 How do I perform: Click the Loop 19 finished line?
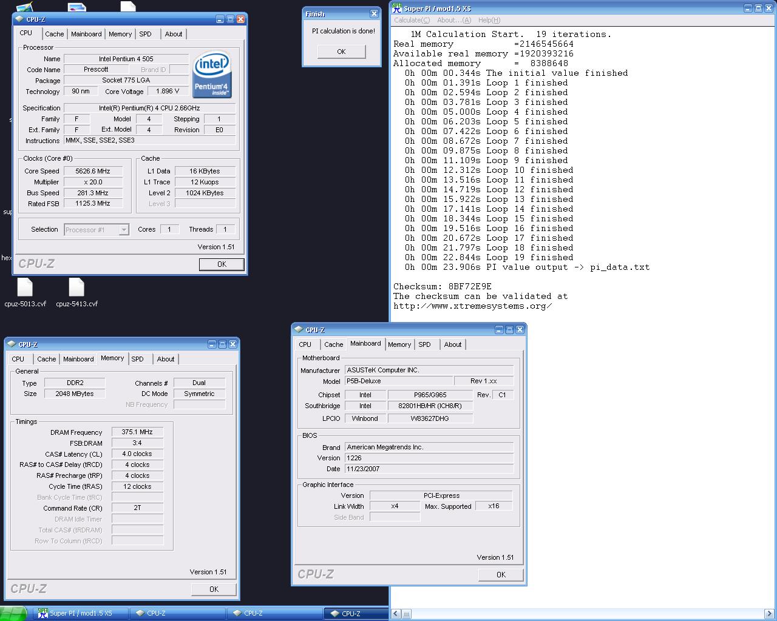coord(489,257)
